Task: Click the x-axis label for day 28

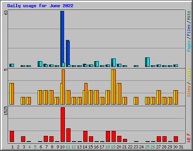Action: point(164,147)
